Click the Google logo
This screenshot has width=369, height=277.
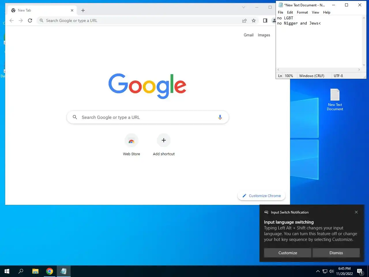pyautogui.click(x=147, y=86)
